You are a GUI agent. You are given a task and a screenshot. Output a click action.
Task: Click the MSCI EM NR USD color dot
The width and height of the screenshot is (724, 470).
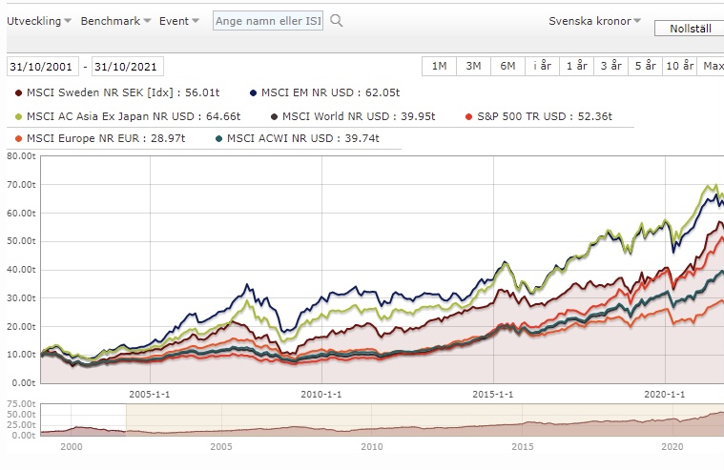(253, 92)
